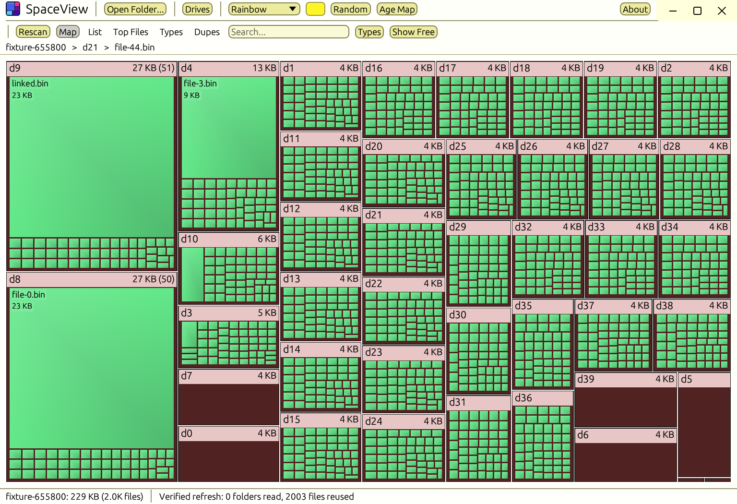Toggle Show Free space
This screenshot has height=504, width=737.
coord(413,32)
